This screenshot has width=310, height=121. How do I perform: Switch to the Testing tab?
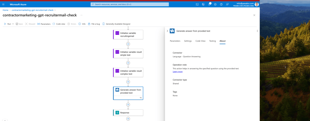click(213, 41)
